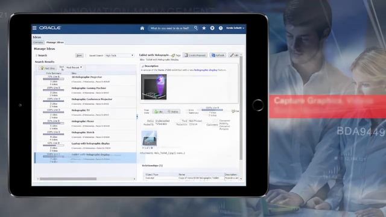Viewport: 386px width, 217px height.
Task: Click the Object Type column header
Action: 152,174
